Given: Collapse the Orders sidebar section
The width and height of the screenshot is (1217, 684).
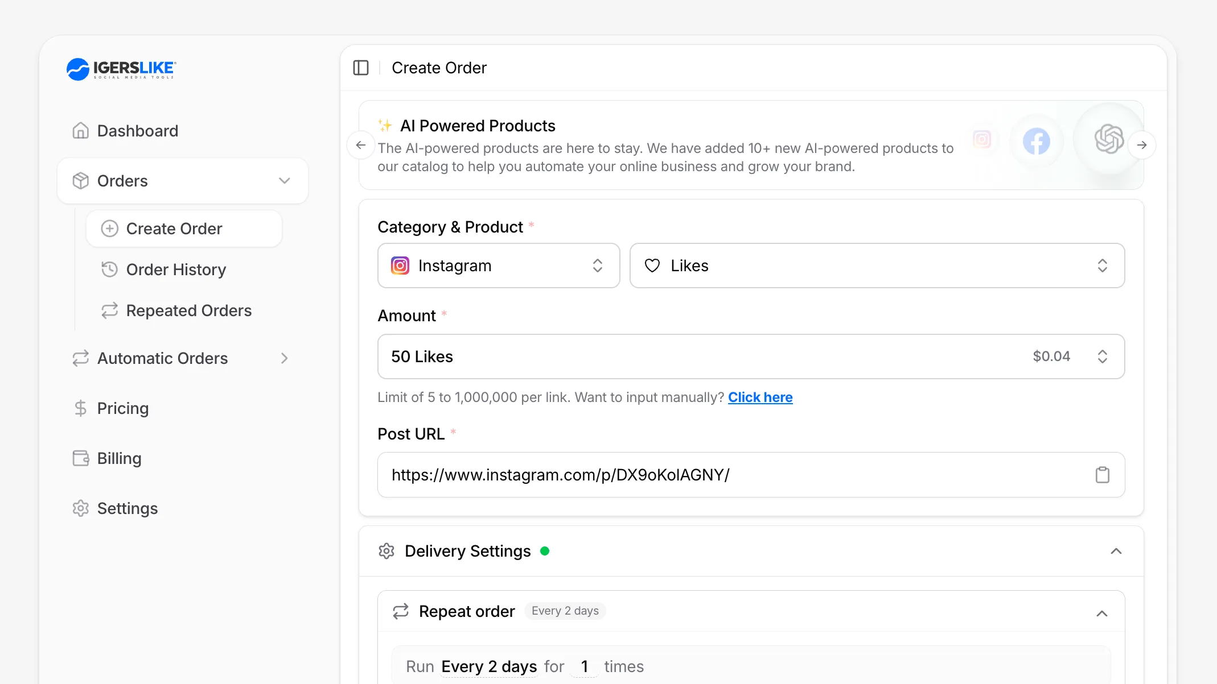Looking at the screenshot, I should (x=183, y=181).
